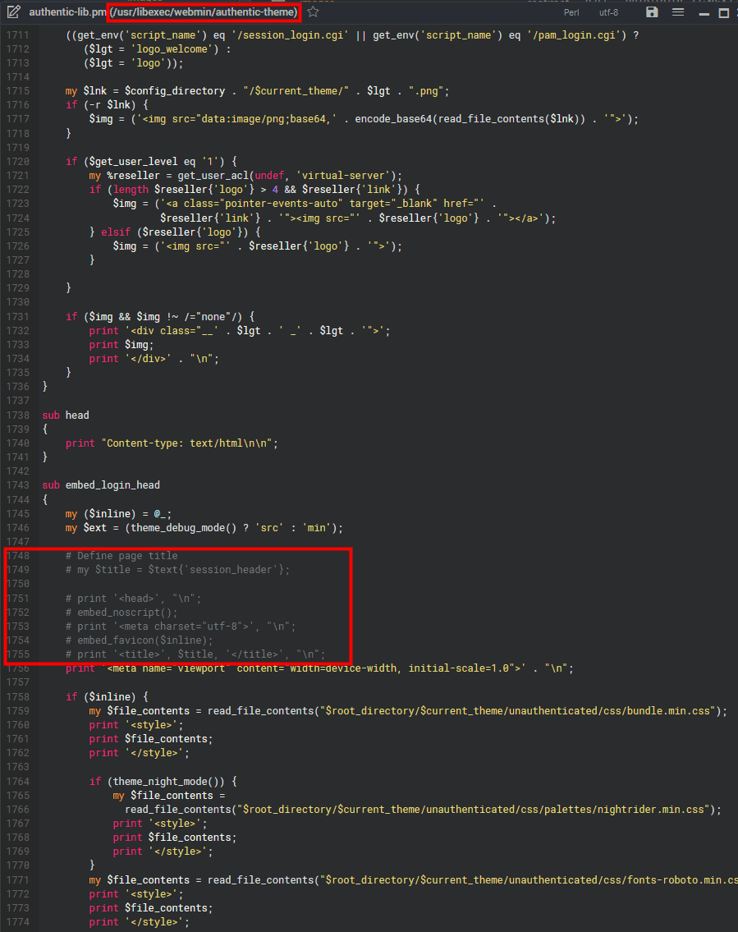Click the '# embed_noscript();' comment
This screenshot has height=932, width=738.
[121, 613]
